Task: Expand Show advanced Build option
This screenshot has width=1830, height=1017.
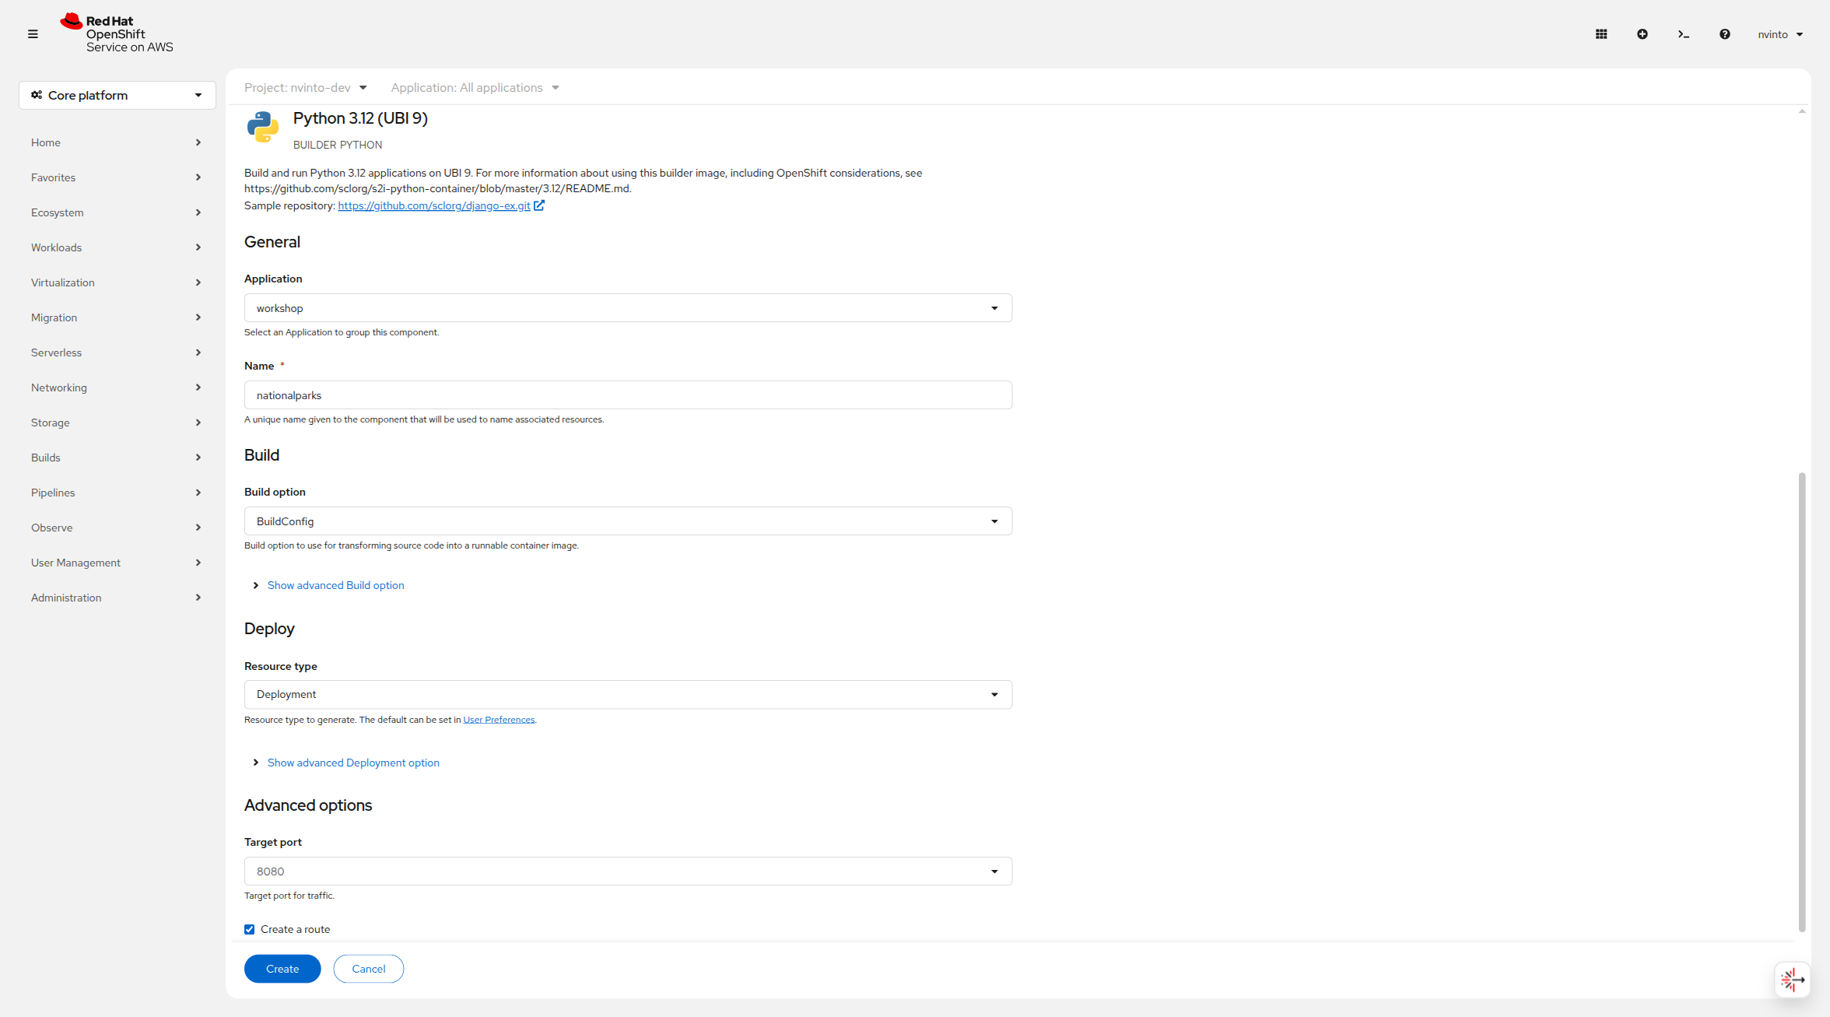Action: [328, 585]
